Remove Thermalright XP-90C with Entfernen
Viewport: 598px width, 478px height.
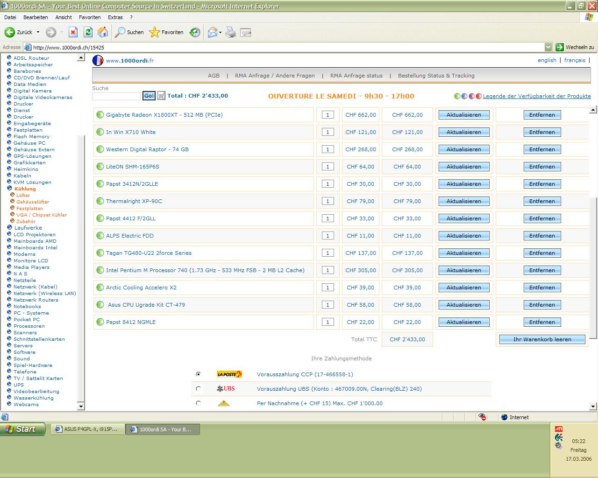pyautogui.click(x=542, y=201)
